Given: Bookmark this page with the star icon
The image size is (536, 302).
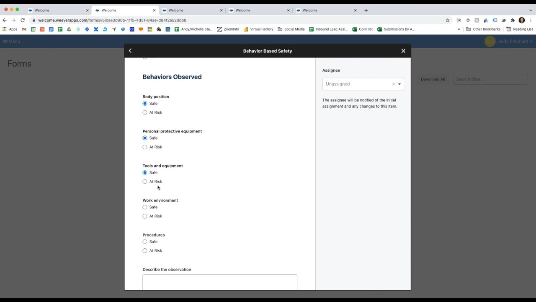Looking at the screenshot, I should [448, 20].
